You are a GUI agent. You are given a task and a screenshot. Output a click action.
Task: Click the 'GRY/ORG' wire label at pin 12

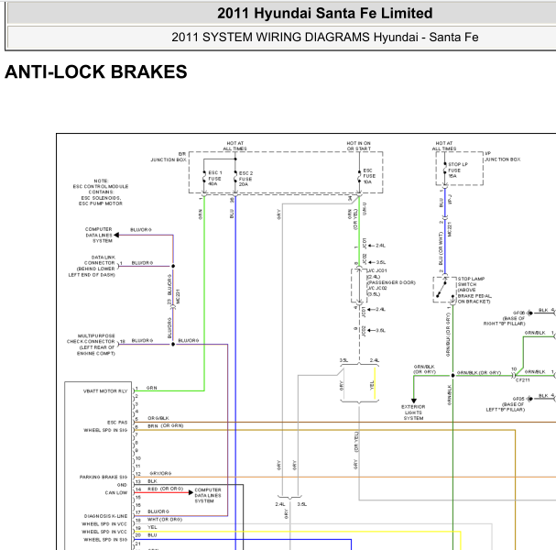pyautogui.click(x=160, y=473)
